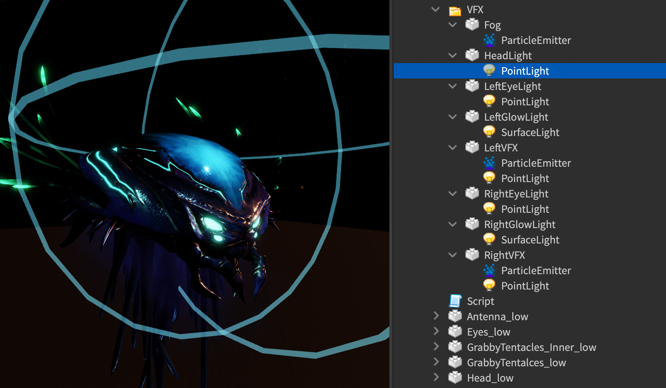Click the RightGlowLight part icon

coord(472,224)
